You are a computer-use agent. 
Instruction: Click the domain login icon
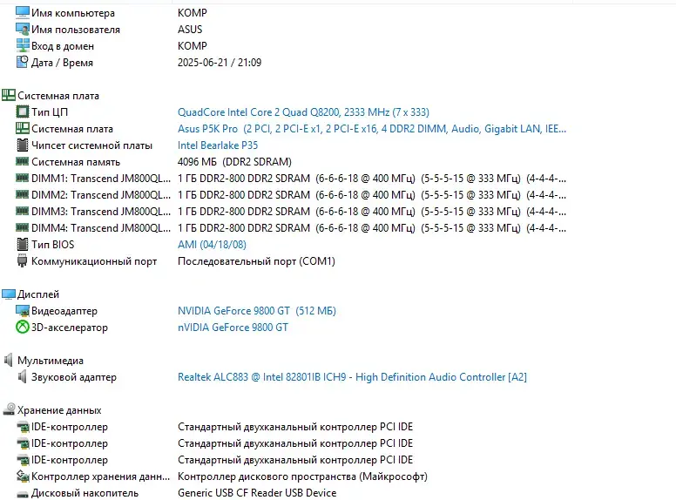[23, 45]
